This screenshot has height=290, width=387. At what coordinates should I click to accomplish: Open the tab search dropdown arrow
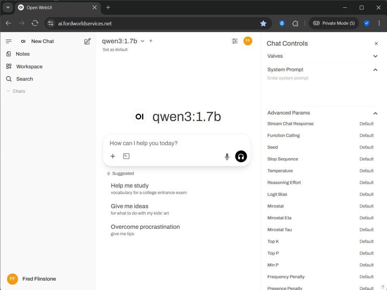pos(8,7)
